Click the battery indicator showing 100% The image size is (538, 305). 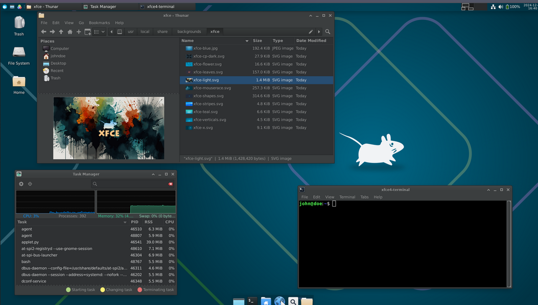coord(512,7)
